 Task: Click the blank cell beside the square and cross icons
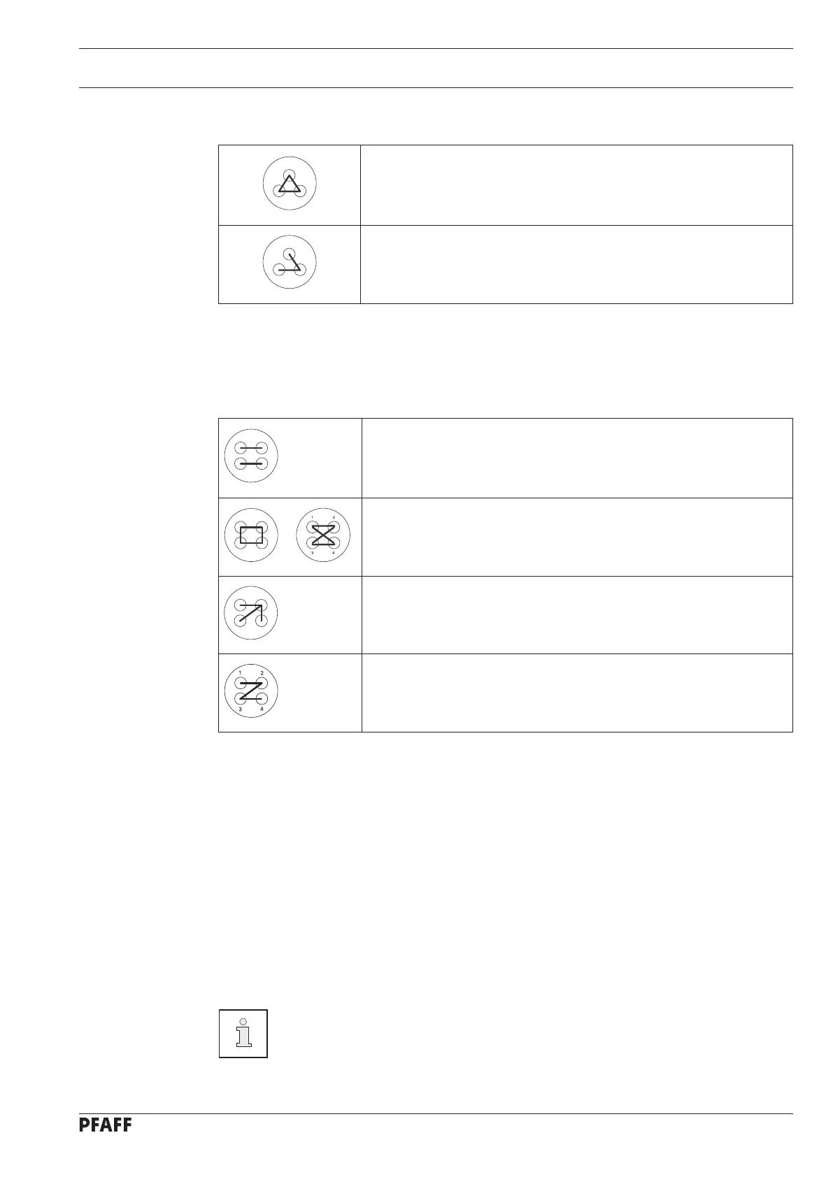(577, 537)
